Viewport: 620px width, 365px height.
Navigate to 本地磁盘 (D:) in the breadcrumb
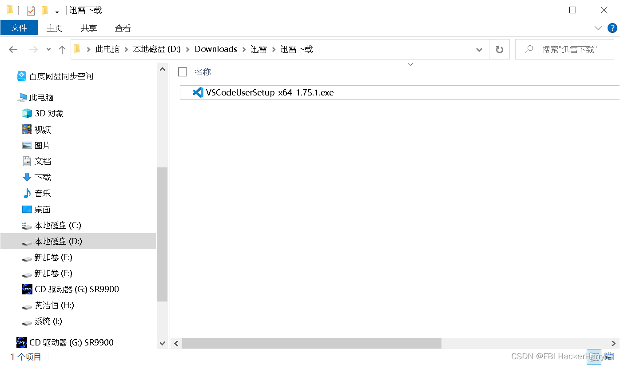click(x=157, y=49)
